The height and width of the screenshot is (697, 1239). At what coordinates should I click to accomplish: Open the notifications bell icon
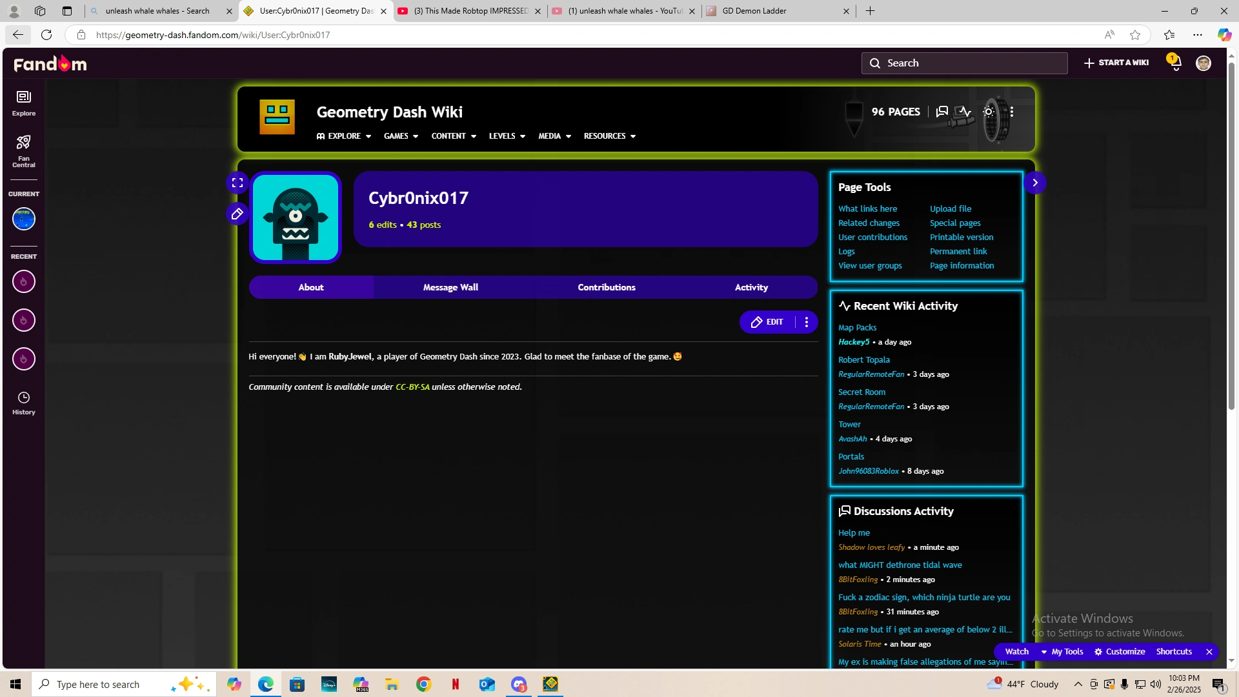1174,63
